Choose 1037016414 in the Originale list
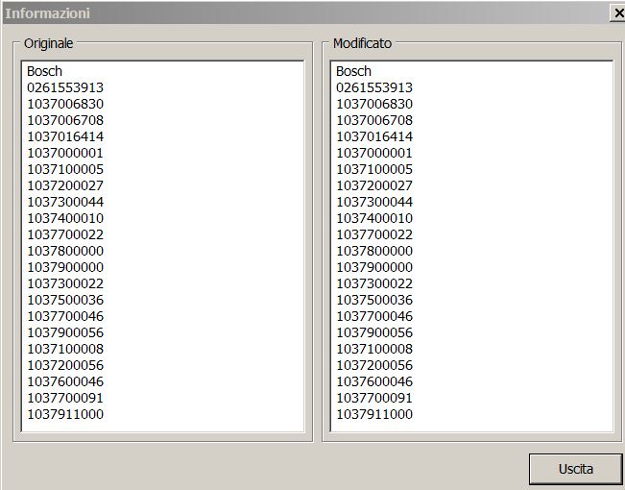The height and width of the screenshot is (490, 625). [x=65, y=136]
